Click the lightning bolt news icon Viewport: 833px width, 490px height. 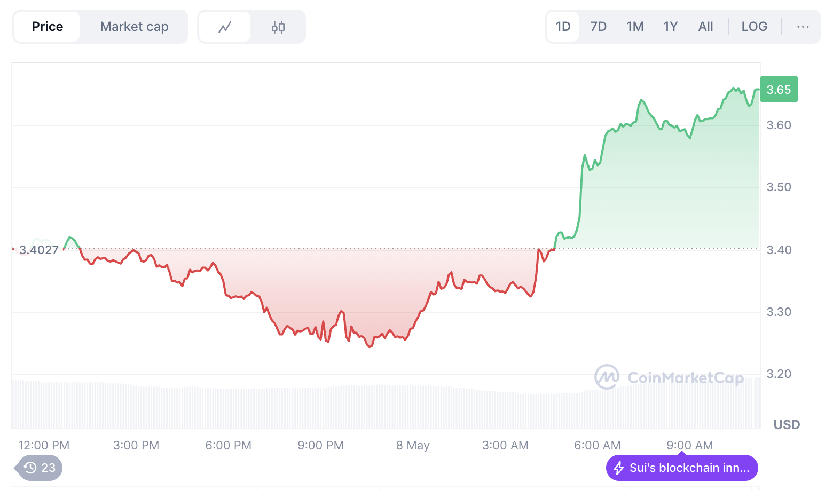[619, 468]
